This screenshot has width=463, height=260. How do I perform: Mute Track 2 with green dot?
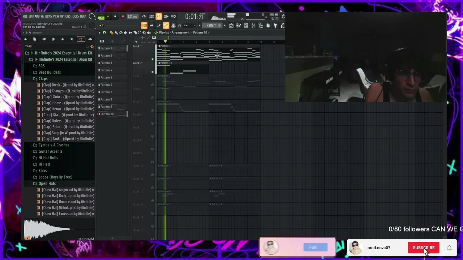152,72
